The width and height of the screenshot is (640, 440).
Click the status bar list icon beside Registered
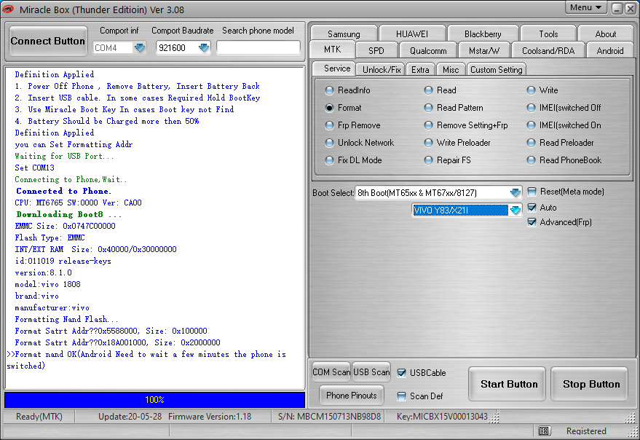pyautogui.click(x=543, y=431)
